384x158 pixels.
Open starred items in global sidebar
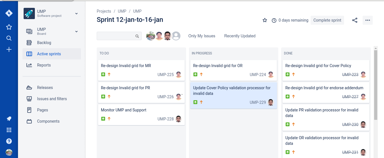(9, 27)
